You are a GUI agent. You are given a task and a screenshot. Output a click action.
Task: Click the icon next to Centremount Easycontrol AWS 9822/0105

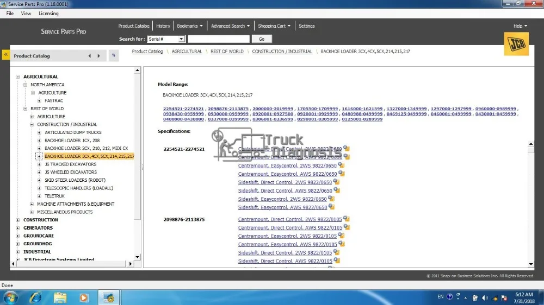(x=342, y=244)
